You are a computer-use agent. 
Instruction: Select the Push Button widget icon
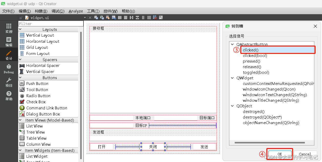click(x=22, y=83)
